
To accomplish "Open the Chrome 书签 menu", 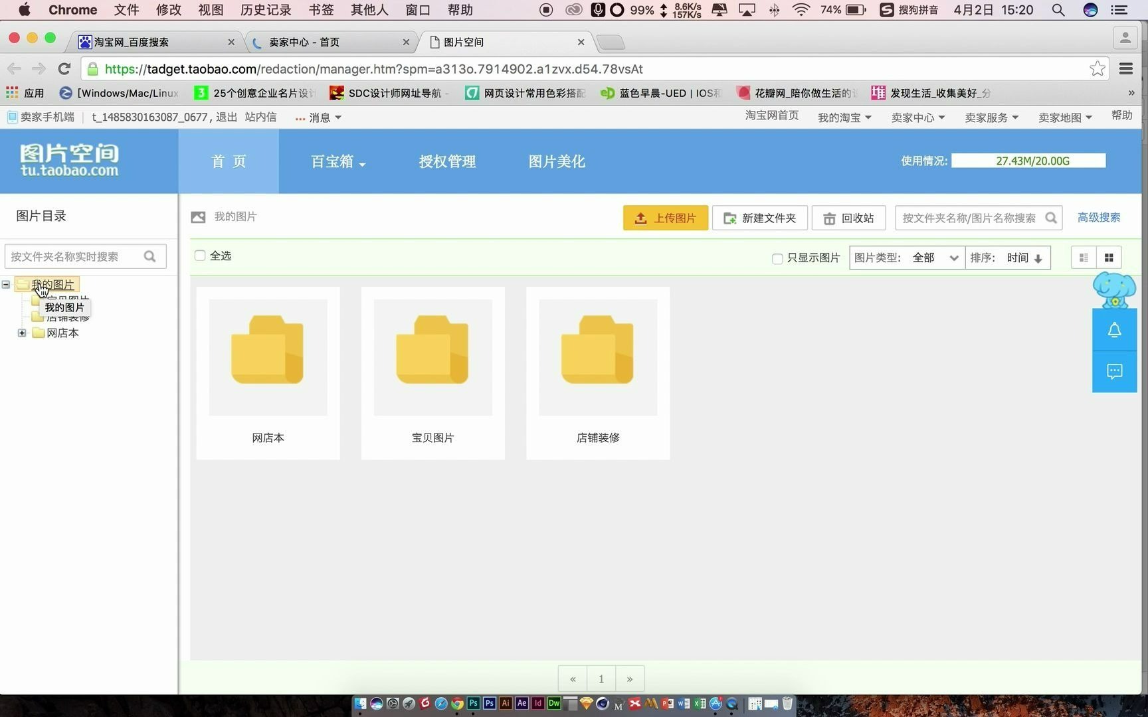I will (322, 10).
